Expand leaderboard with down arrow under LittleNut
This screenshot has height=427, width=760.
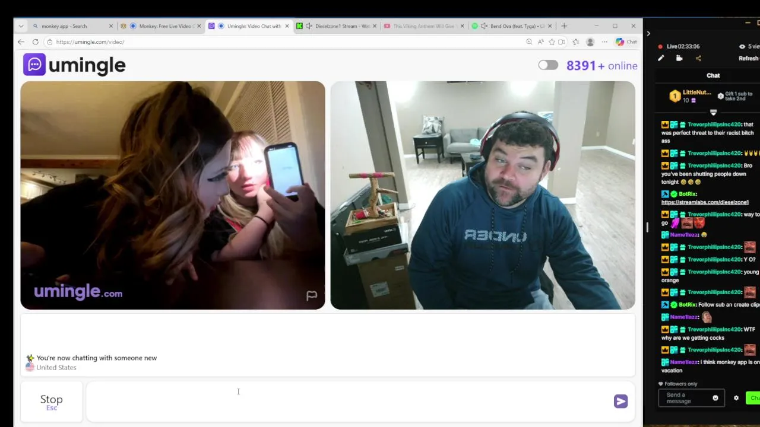coord(713,112)
